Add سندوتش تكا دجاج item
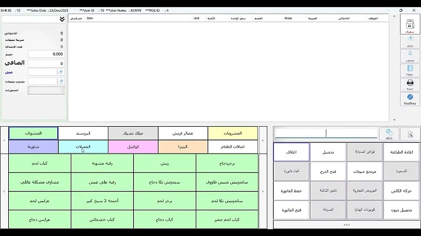This screenshot has width=421, height=236. 164,182
